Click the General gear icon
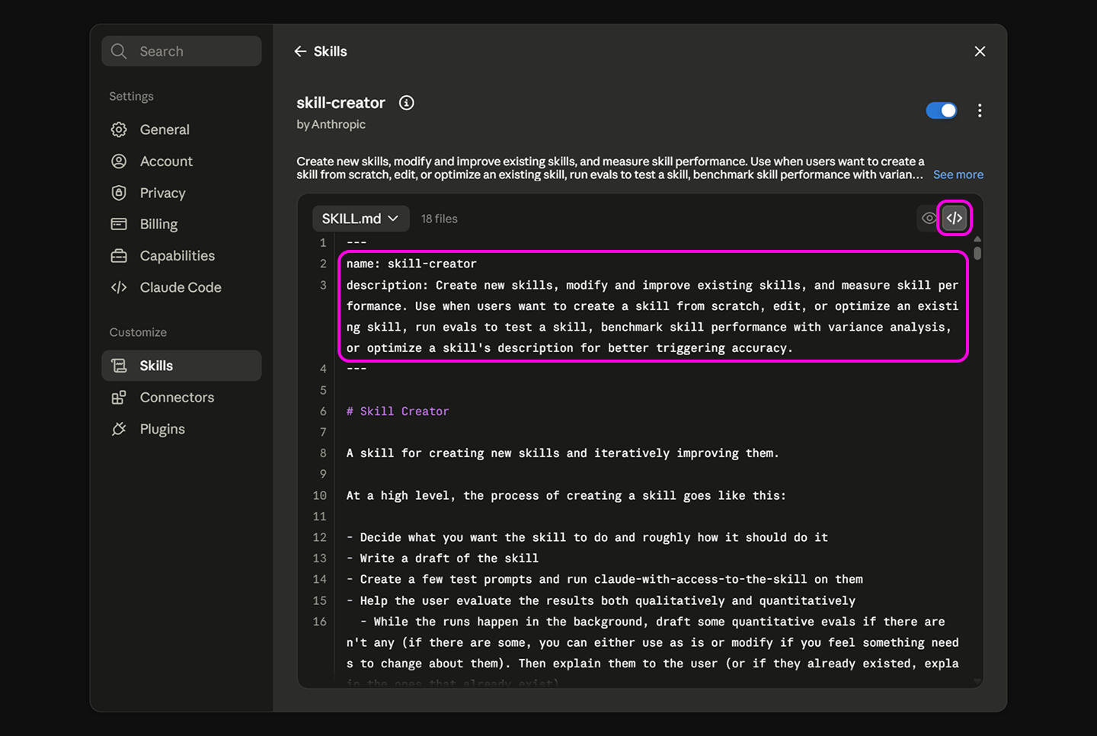This screenshot has height=736, width=1097. tap(119, 130)
